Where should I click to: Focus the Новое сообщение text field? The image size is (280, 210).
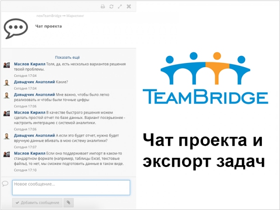(x=71, y=188)
